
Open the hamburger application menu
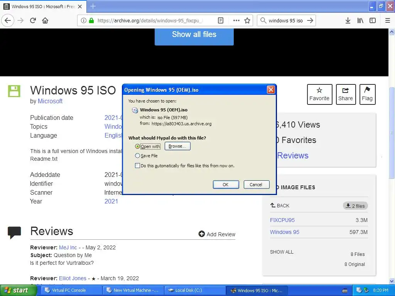pos(388,21)
